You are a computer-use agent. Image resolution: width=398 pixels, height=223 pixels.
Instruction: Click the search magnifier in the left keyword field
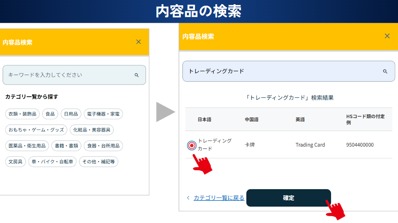tap(137, 75)
